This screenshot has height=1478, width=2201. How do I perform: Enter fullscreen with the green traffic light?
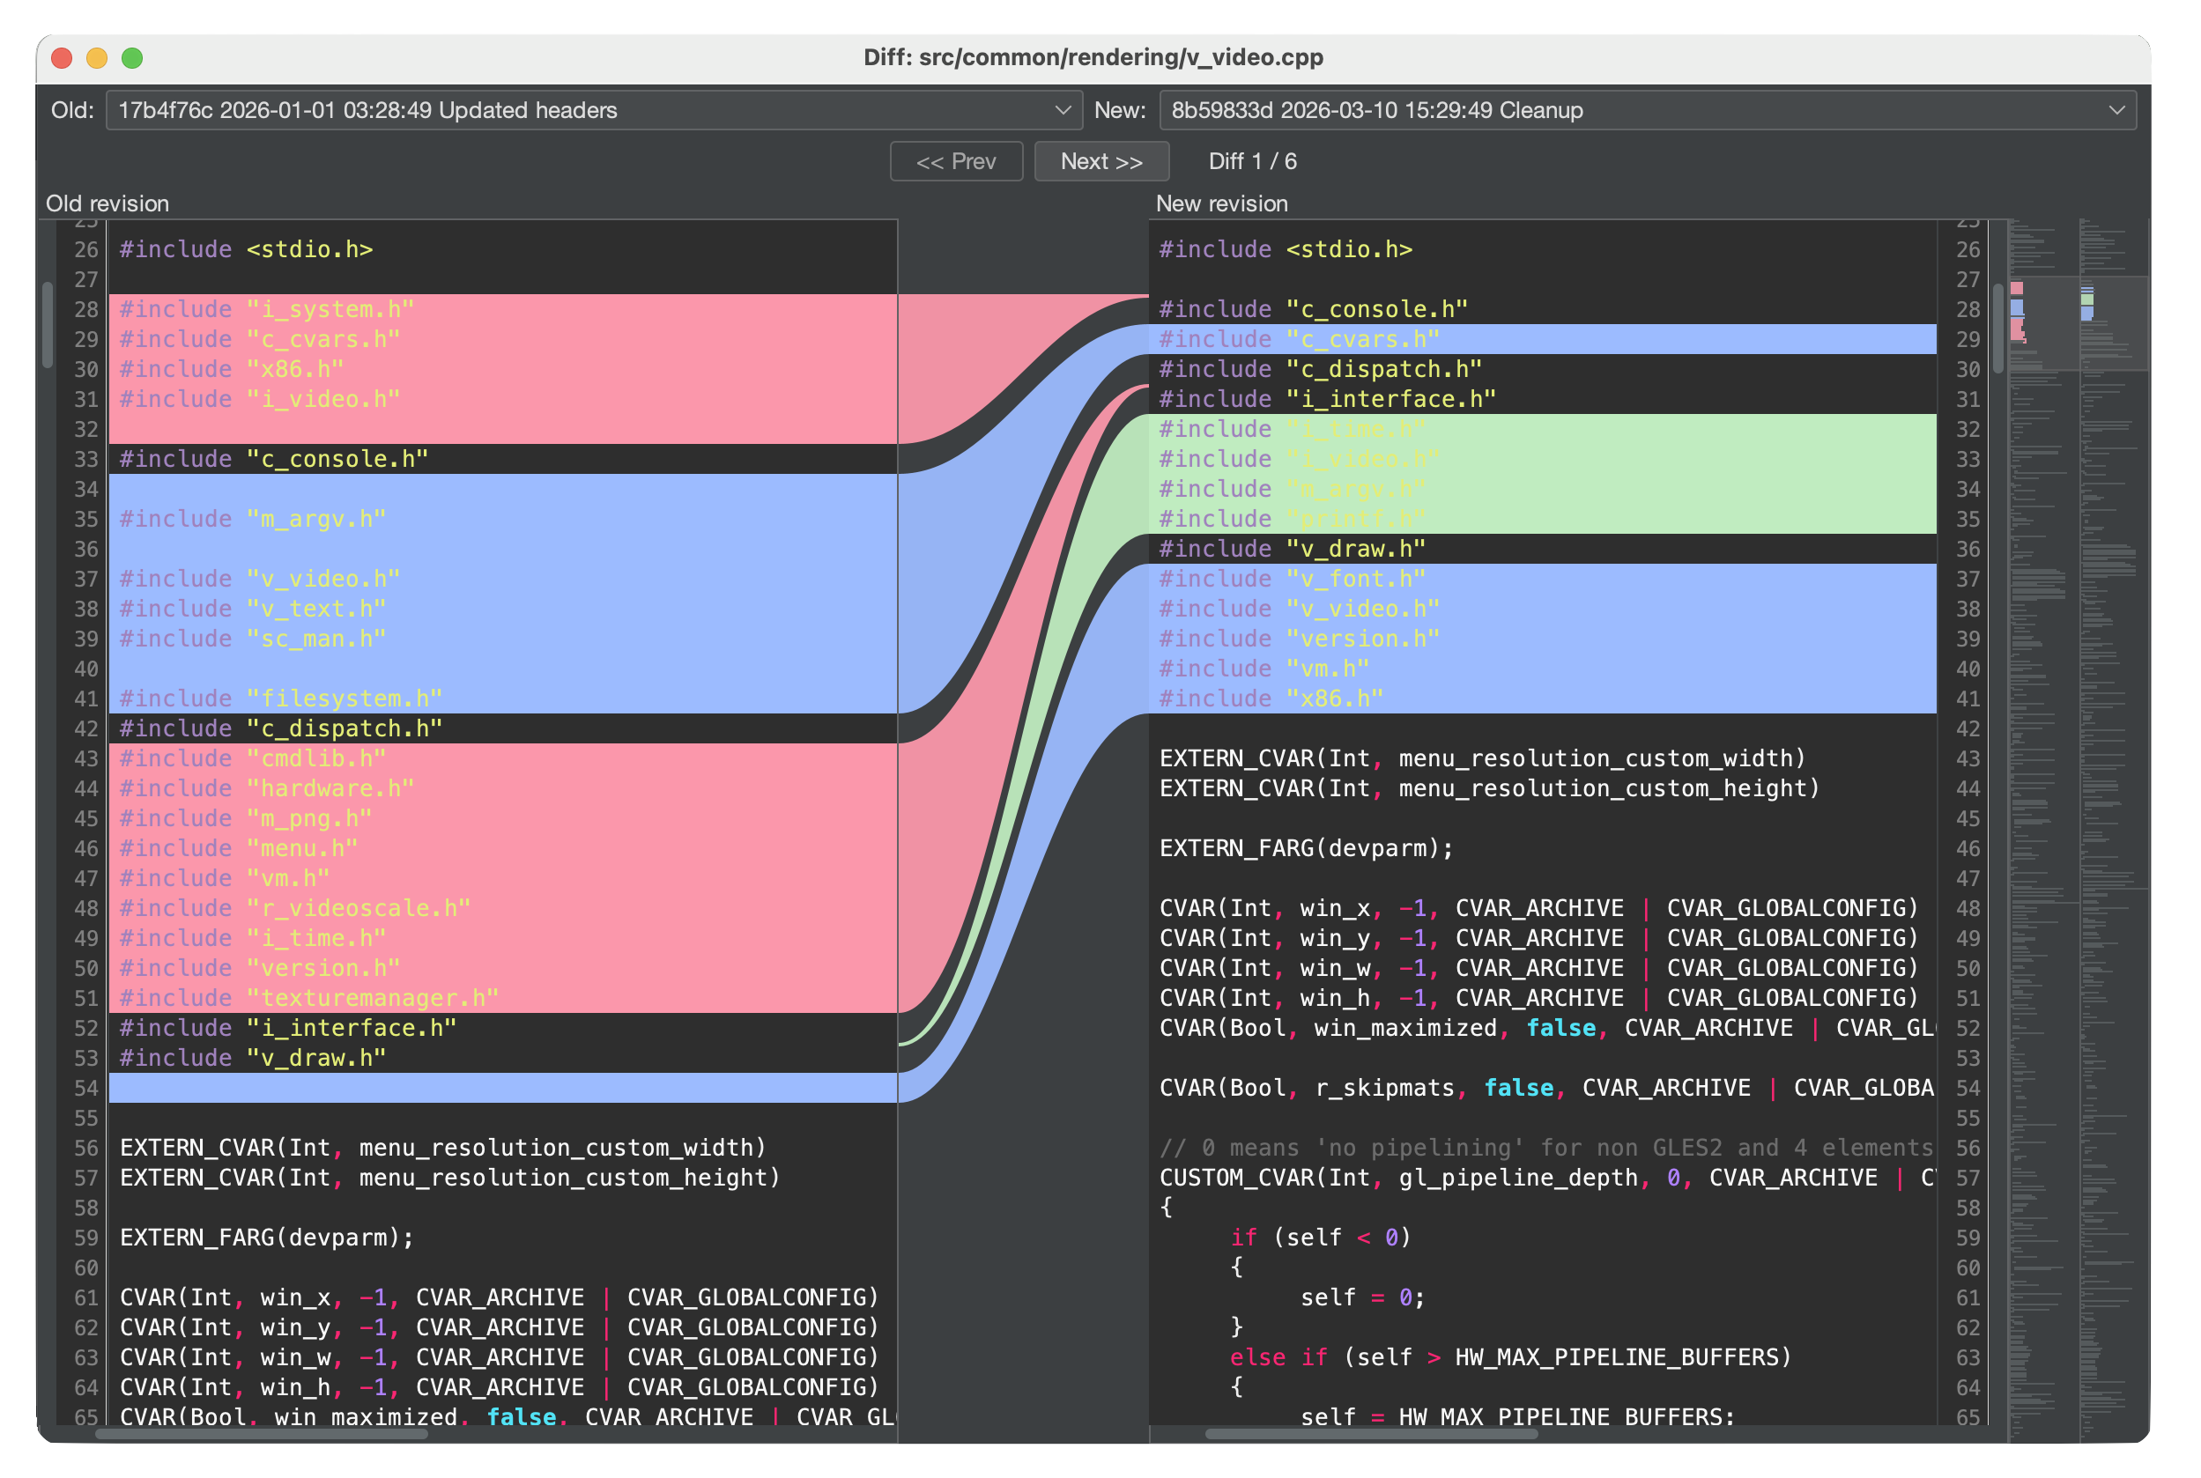[133, 57]
